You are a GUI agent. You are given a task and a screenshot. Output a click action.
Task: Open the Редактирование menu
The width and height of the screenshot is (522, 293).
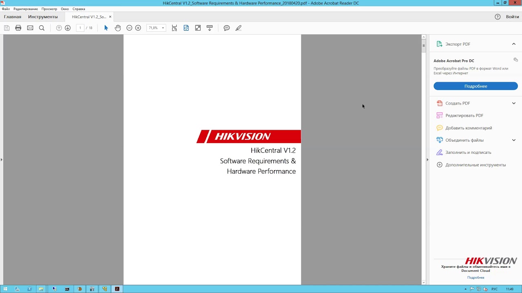click(x=26, y=9)
